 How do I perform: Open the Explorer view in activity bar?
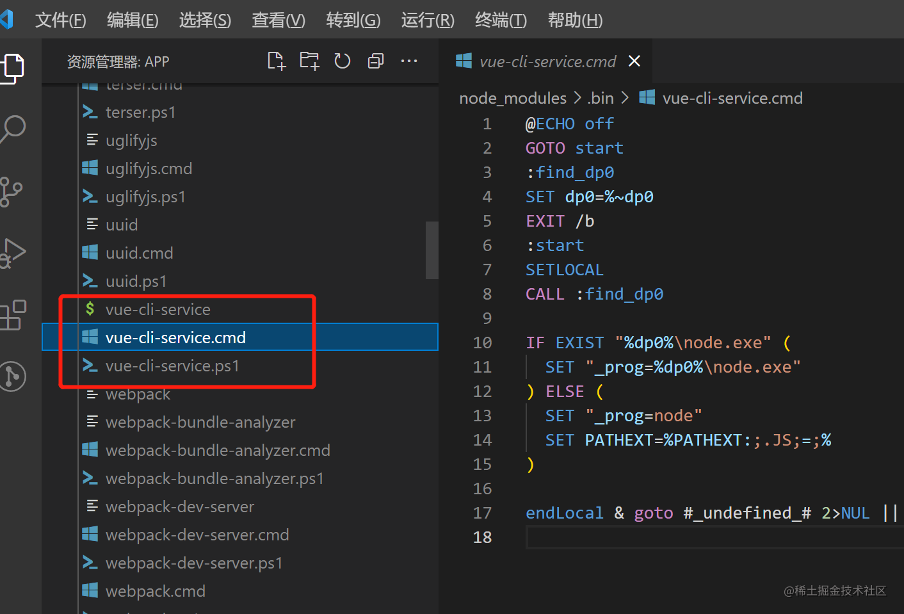coord(13,67)
